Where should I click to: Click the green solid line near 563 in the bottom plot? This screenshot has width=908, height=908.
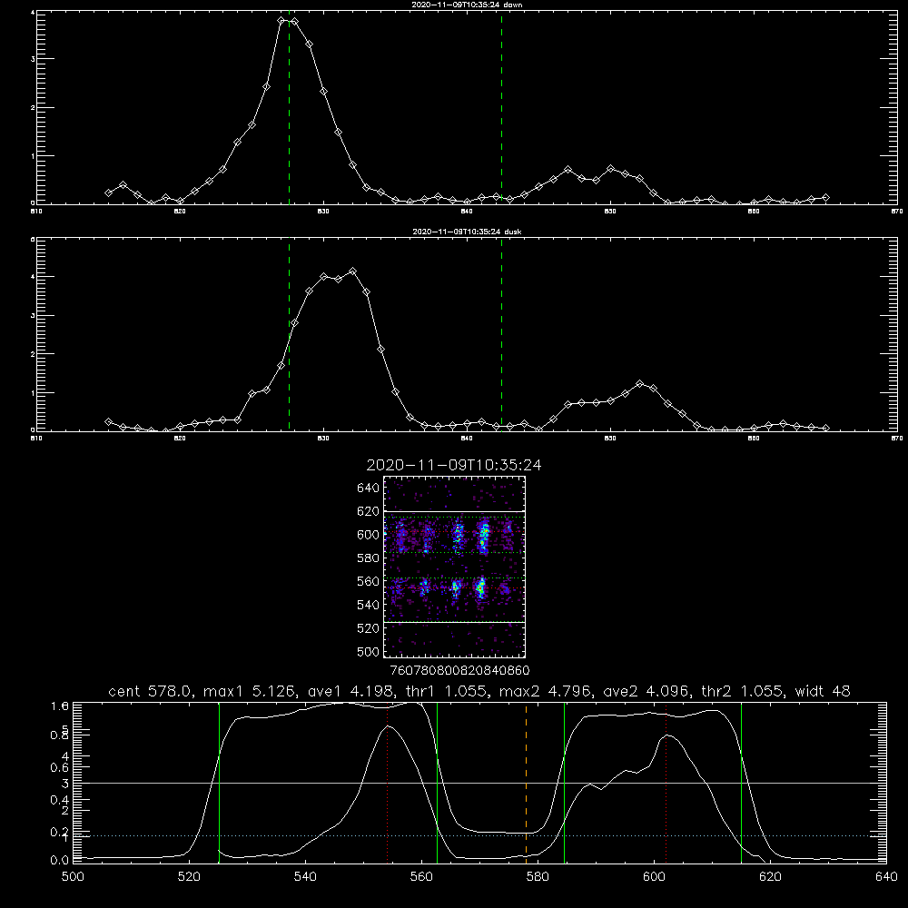(x=438, y=782)
